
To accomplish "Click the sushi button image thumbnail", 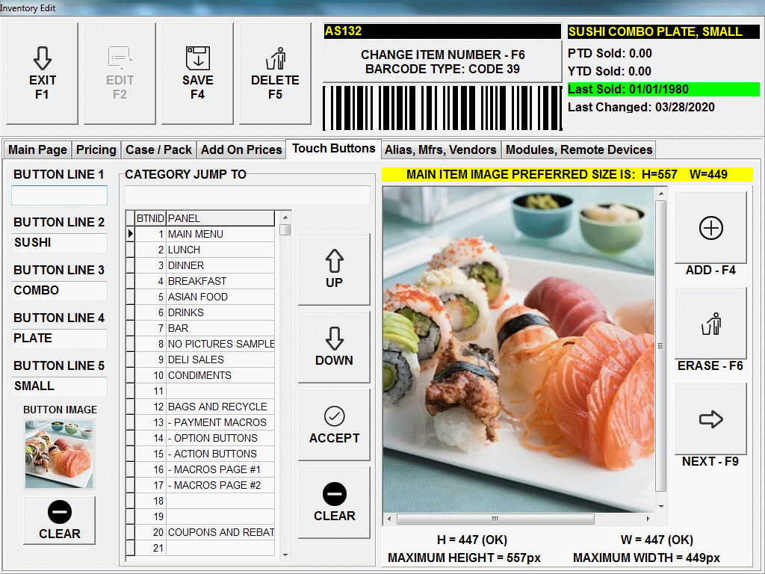I will click(59, 454).
